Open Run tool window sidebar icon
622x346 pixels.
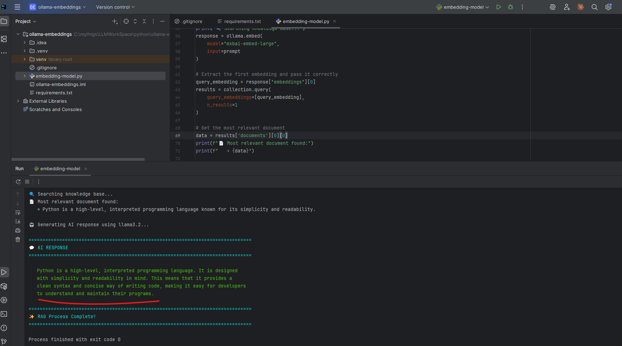click(x=4, y=272)
